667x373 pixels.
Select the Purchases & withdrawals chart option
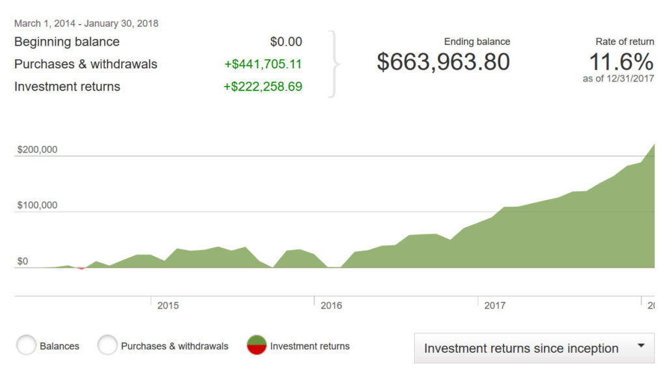click(x=107, y=346)
